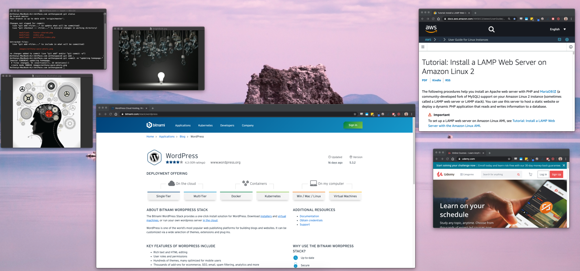Click the Bitnami logo
580x271 pixels.
point(156,125)
